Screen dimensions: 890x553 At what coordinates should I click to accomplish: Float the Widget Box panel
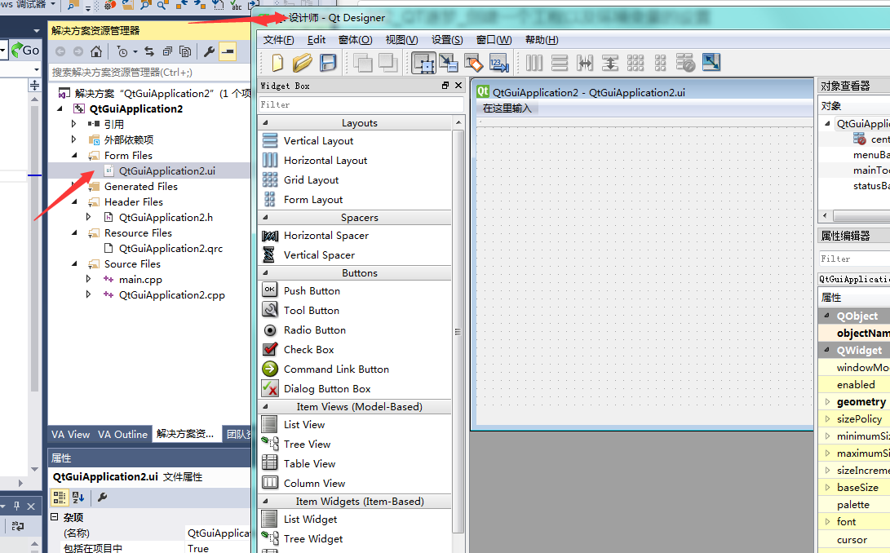coord(445,85)
